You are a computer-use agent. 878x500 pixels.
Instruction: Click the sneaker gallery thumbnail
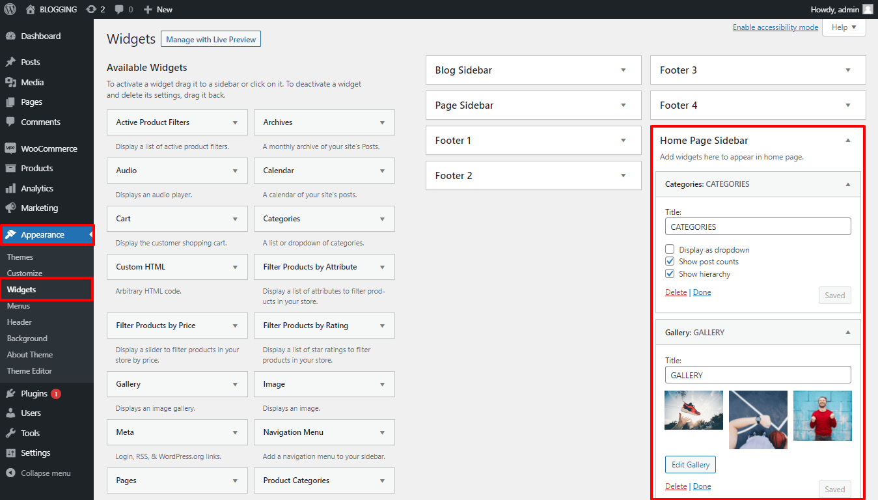click(694, 410)
